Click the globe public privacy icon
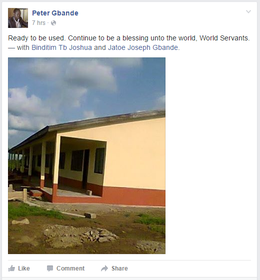The width and height of the screenshot is (260, 280). pos(53,23)
